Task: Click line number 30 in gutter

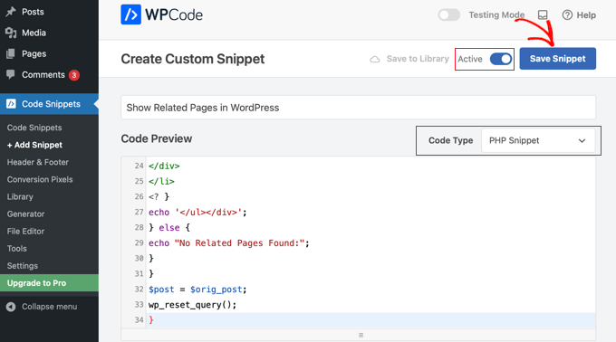Action: point(140,258)
